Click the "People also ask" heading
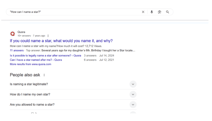Screen dimensions: 212x121 [x=25, y=75]
